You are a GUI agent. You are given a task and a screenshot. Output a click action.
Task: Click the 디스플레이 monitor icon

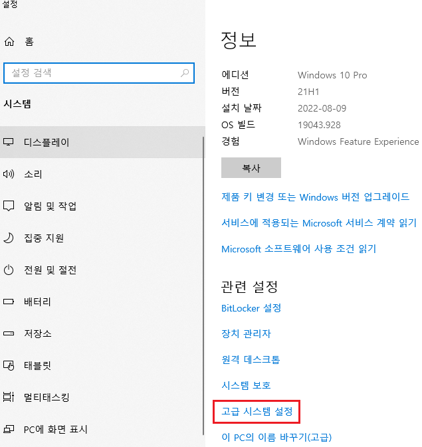click(x=9, y=142)
